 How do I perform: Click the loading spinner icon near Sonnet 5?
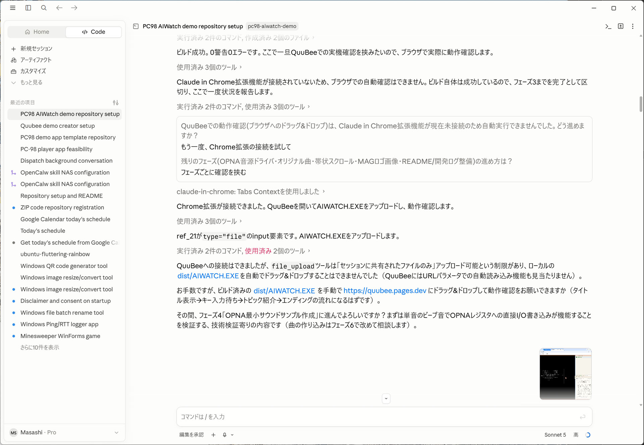click(x=588, y=435)
